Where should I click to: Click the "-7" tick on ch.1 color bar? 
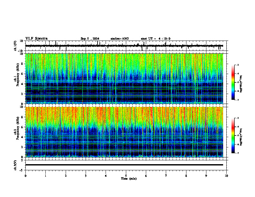[x=237, y=100]
